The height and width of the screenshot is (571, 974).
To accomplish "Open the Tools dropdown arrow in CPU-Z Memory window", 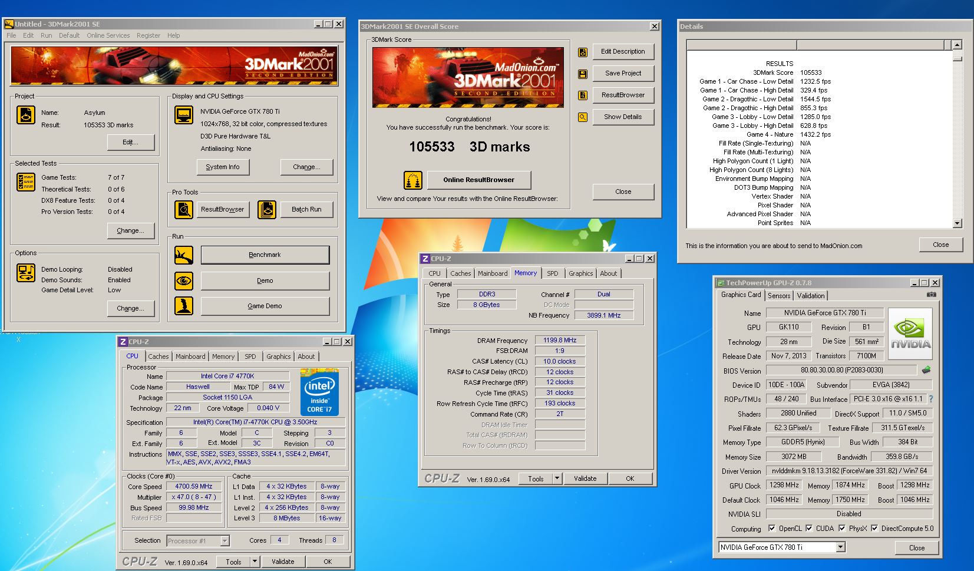I will coord(557,478).
